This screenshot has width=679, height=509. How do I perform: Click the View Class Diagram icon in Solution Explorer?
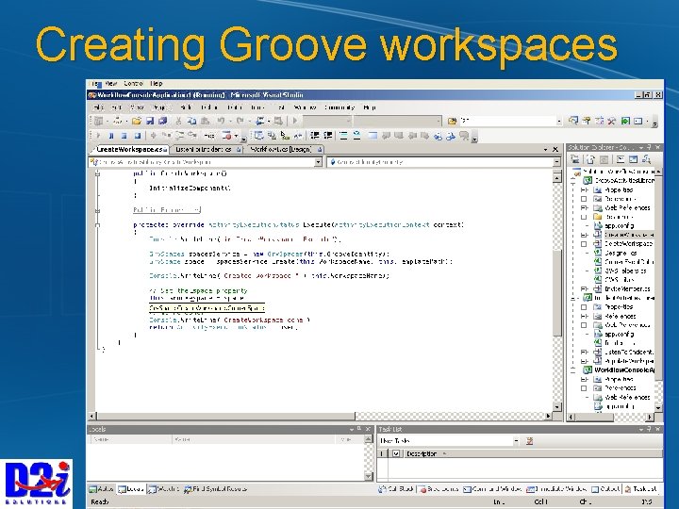tap(646, 159)
